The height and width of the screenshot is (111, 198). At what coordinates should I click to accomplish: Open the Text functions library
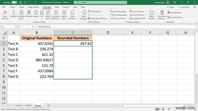click(42, 15)
